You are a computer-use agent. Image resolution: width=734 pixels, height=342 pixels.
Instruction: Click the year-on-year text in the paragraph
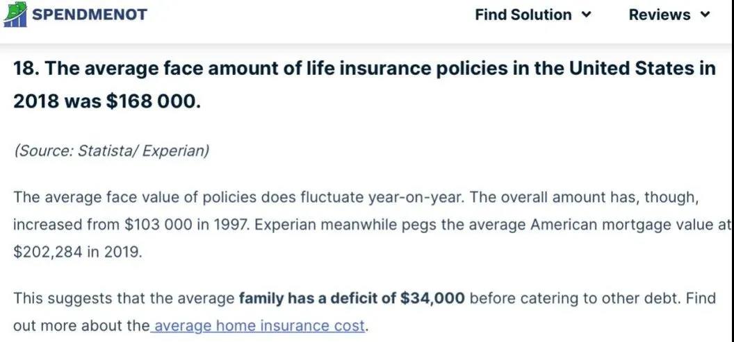pos(416,197)
